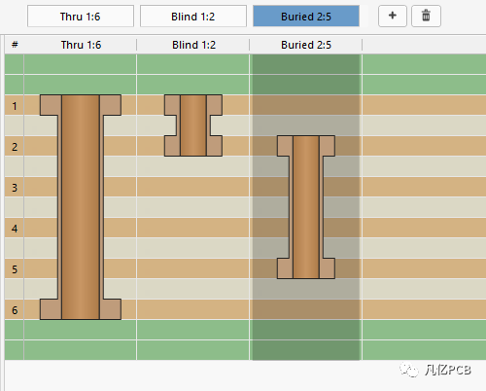Viewport: 486px width, 391px height.
Task: Click the Blind 1:2 column header
Action: tap(193, 45)
